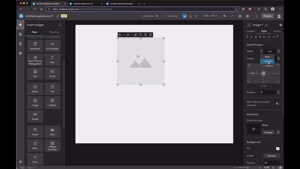Expand the align dropdown in widget toolbar
This screenshot has height=169, width=300.
(x=124, y=35)
